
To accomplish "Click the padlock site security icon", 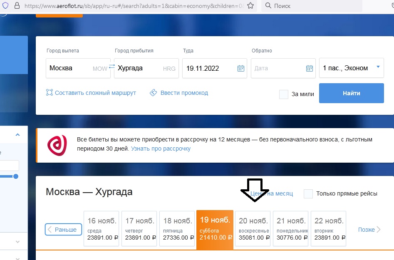I will tap(17, 6).
